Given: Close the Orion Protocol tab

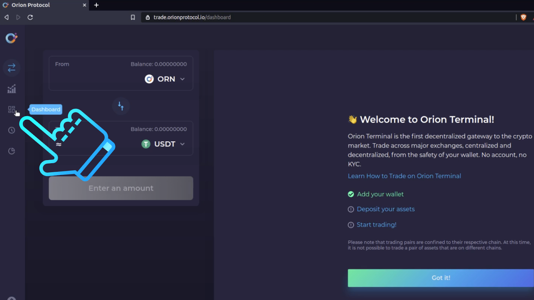Looking at the screenshot, I should click(84, 5).
